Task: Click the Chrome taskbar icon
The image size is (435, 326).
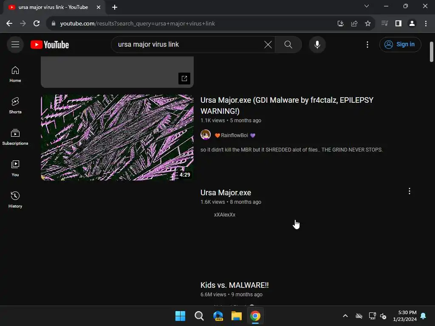Action: [255, 316]
